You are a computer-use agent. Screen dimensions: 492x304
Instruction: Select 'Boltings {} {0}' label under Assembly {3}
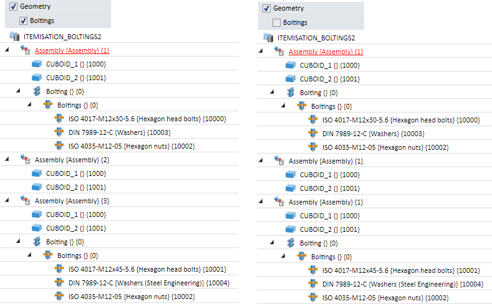point(77,256)
